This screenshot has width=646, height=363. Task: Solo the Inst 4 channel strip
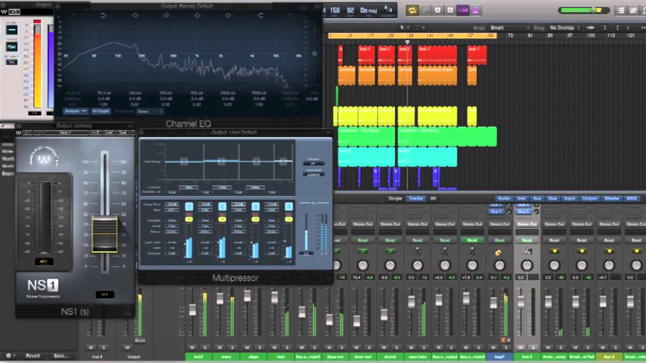tap(533, 347)
